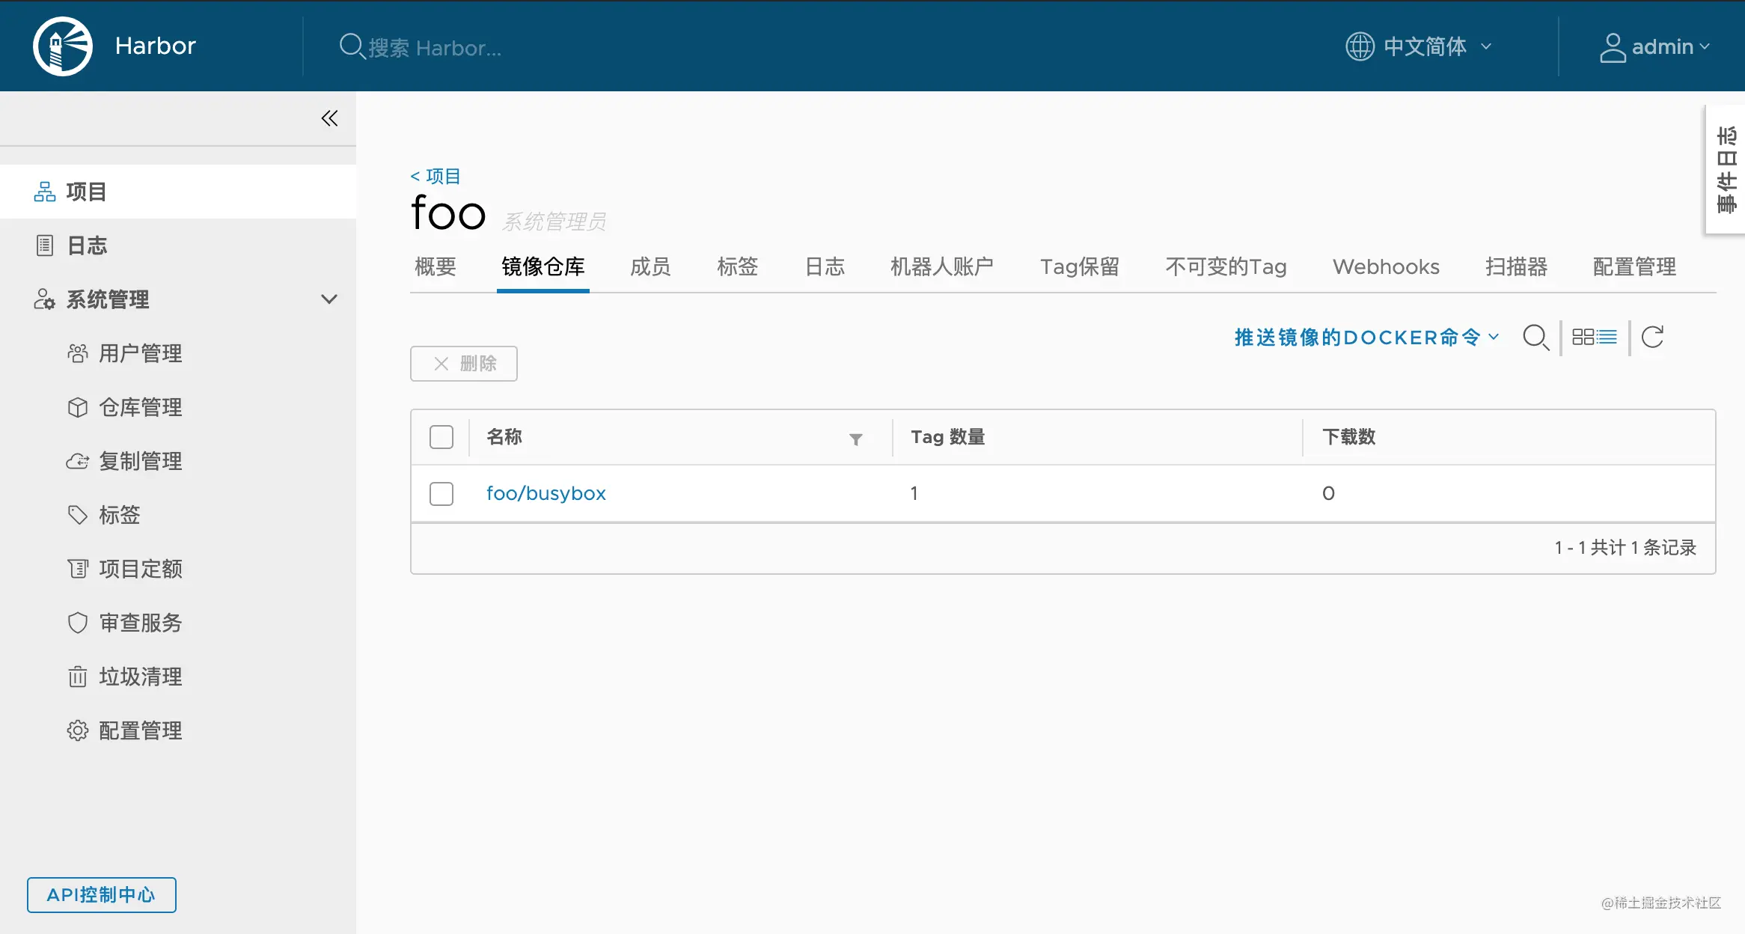Open the foo/busybox repository link

[546, 494]
